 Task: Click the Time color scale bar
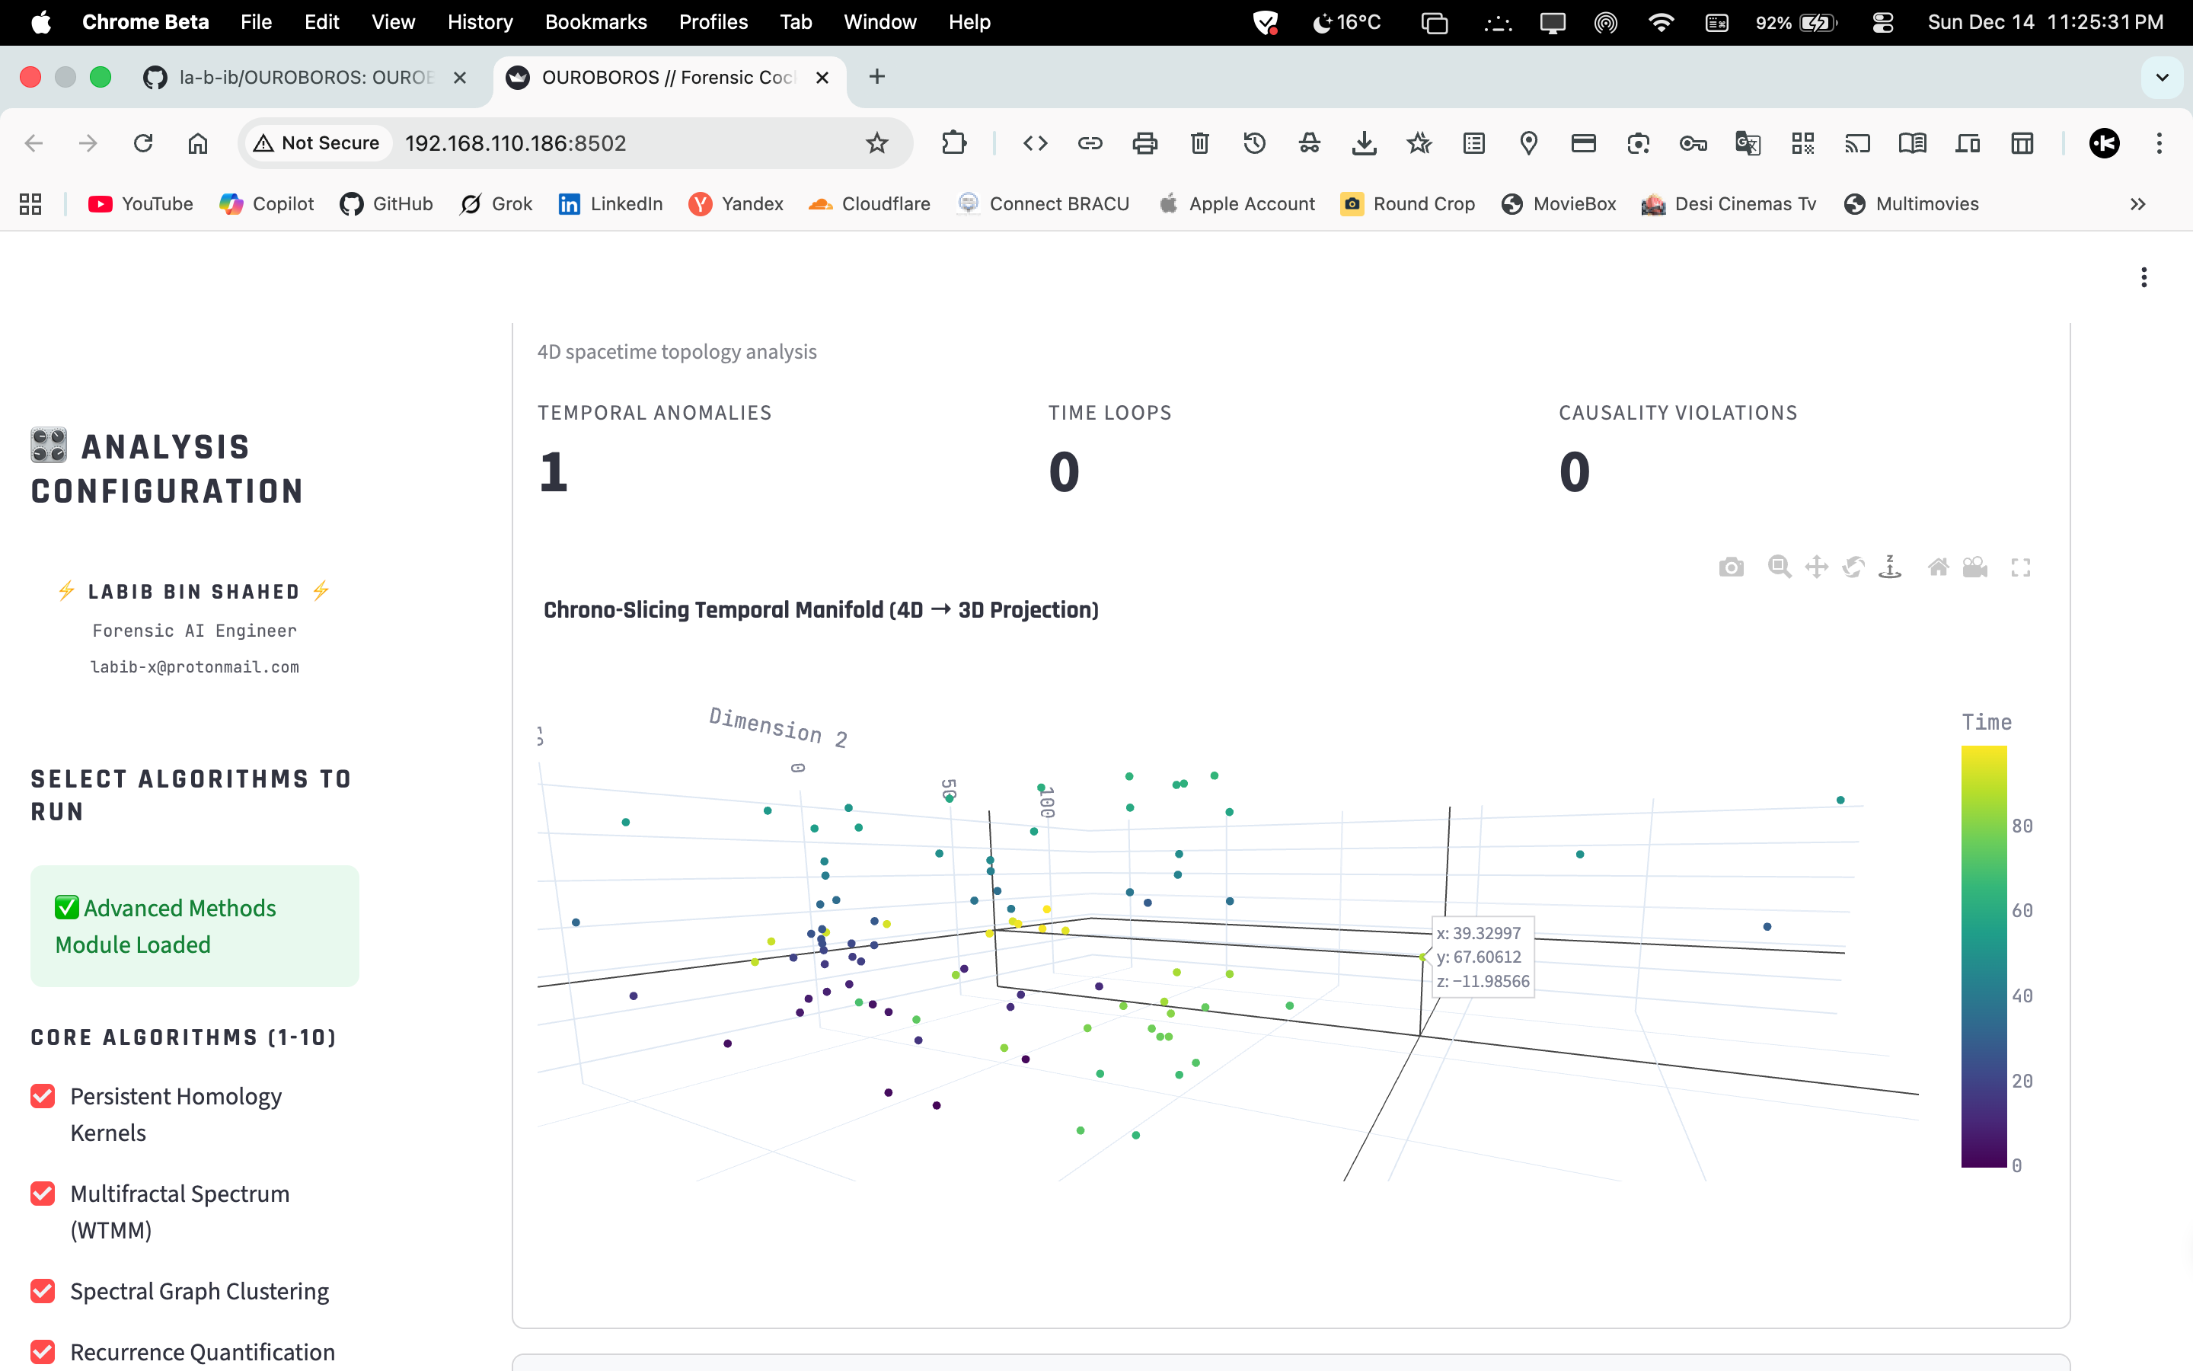pyautogui.click(x=1984, y=956)
